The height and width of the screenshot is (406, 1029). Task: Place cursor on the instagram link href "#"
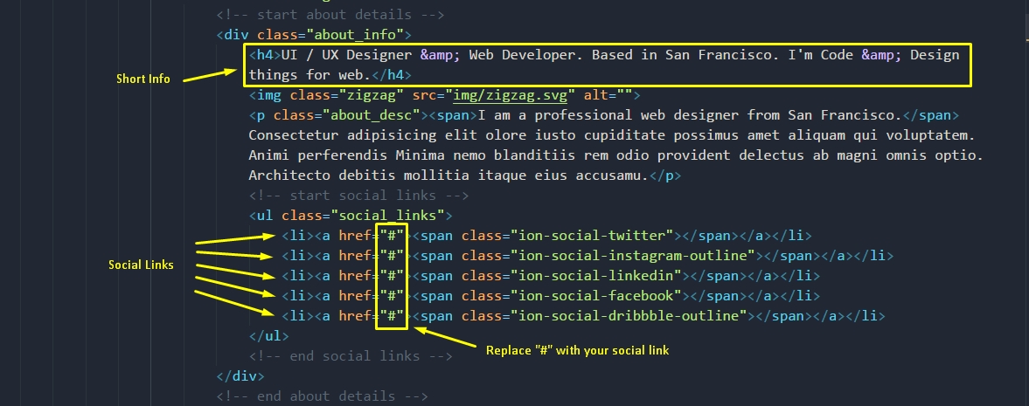coord(392,256)
